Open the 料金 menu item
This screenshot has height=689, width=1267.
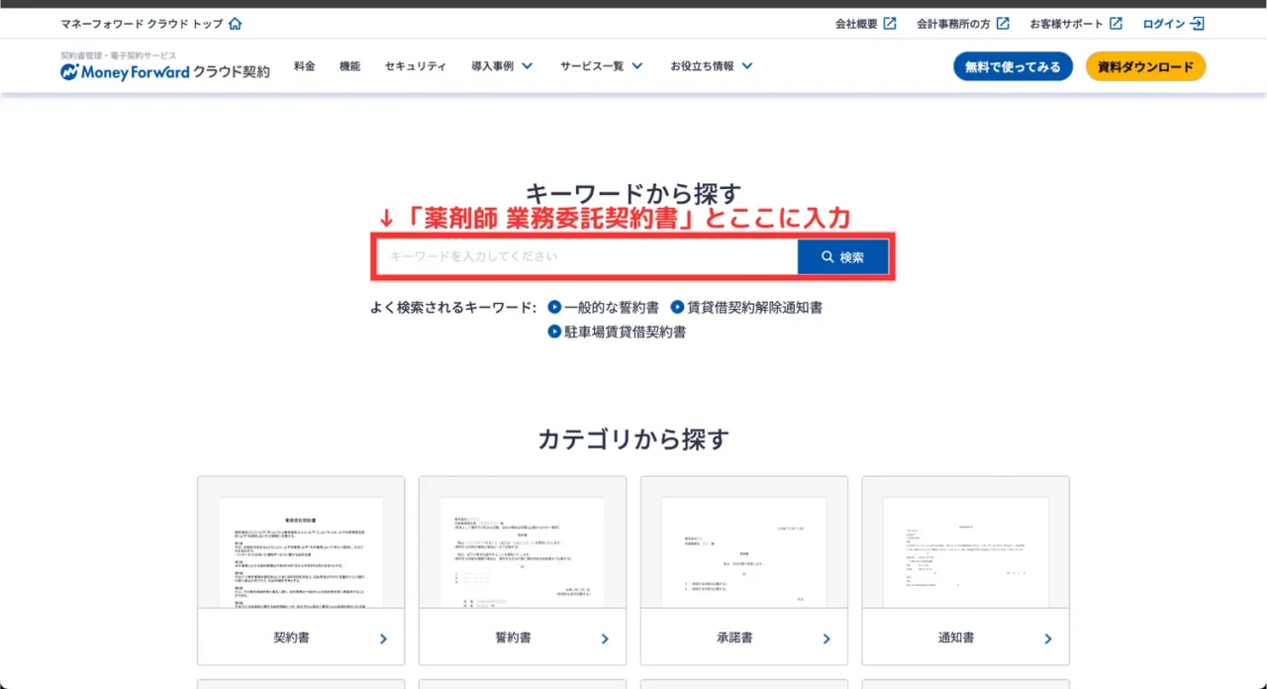click(305, 66)
